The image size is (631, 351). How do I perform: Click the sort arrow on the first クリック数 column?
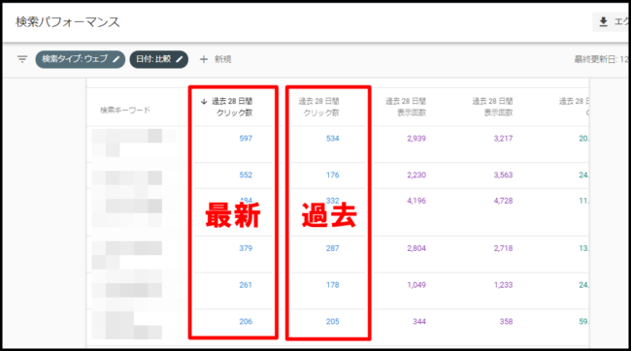point(204,101)
